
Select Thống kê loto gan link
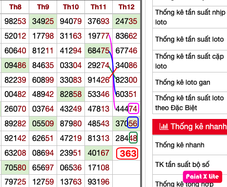183,82
